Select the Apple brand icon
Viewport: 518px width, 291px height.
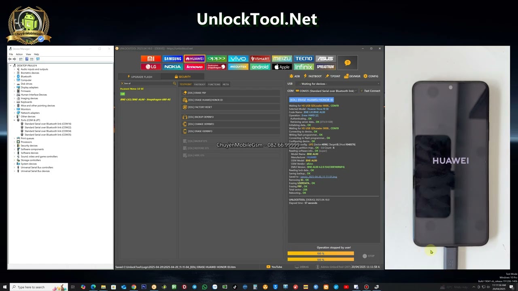point(282,67)
